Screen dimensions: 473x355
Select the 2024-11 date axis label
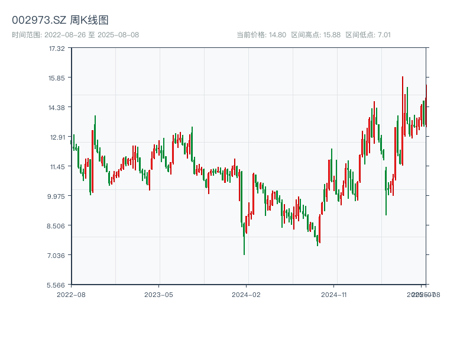333,294
